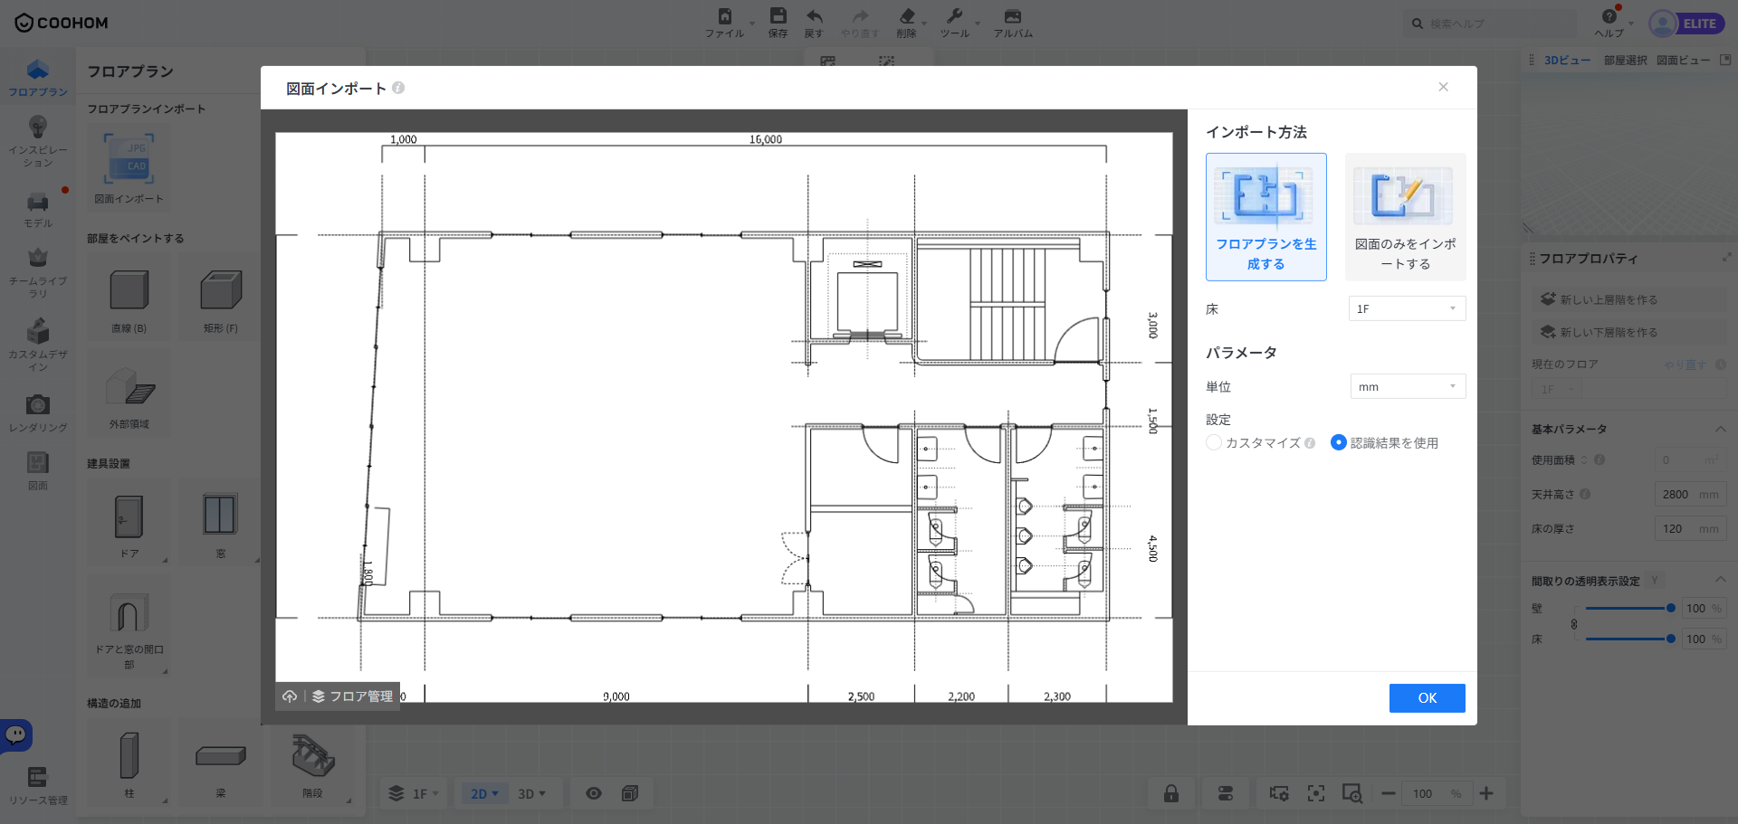Image resolution: width=1738 pixels, height=824 pixels.
Task: Switch to the 3Dビュー tab
Action: pos(1567,60)
